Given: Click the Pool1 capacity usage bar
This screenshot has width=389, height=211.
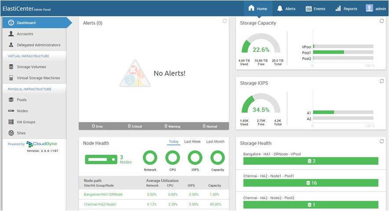Looking at the screenshot, I should [x=328, y=52].
